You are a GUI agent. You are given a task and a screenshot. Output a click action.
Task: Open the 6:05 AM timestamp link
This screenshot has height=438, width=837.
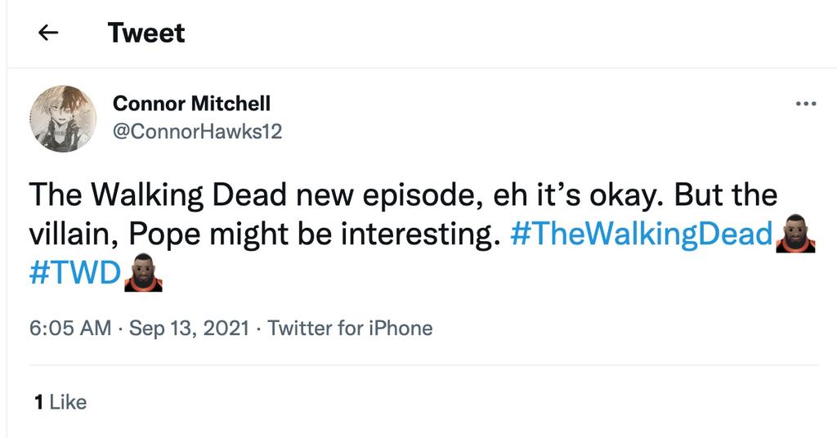tap(70, 328)
